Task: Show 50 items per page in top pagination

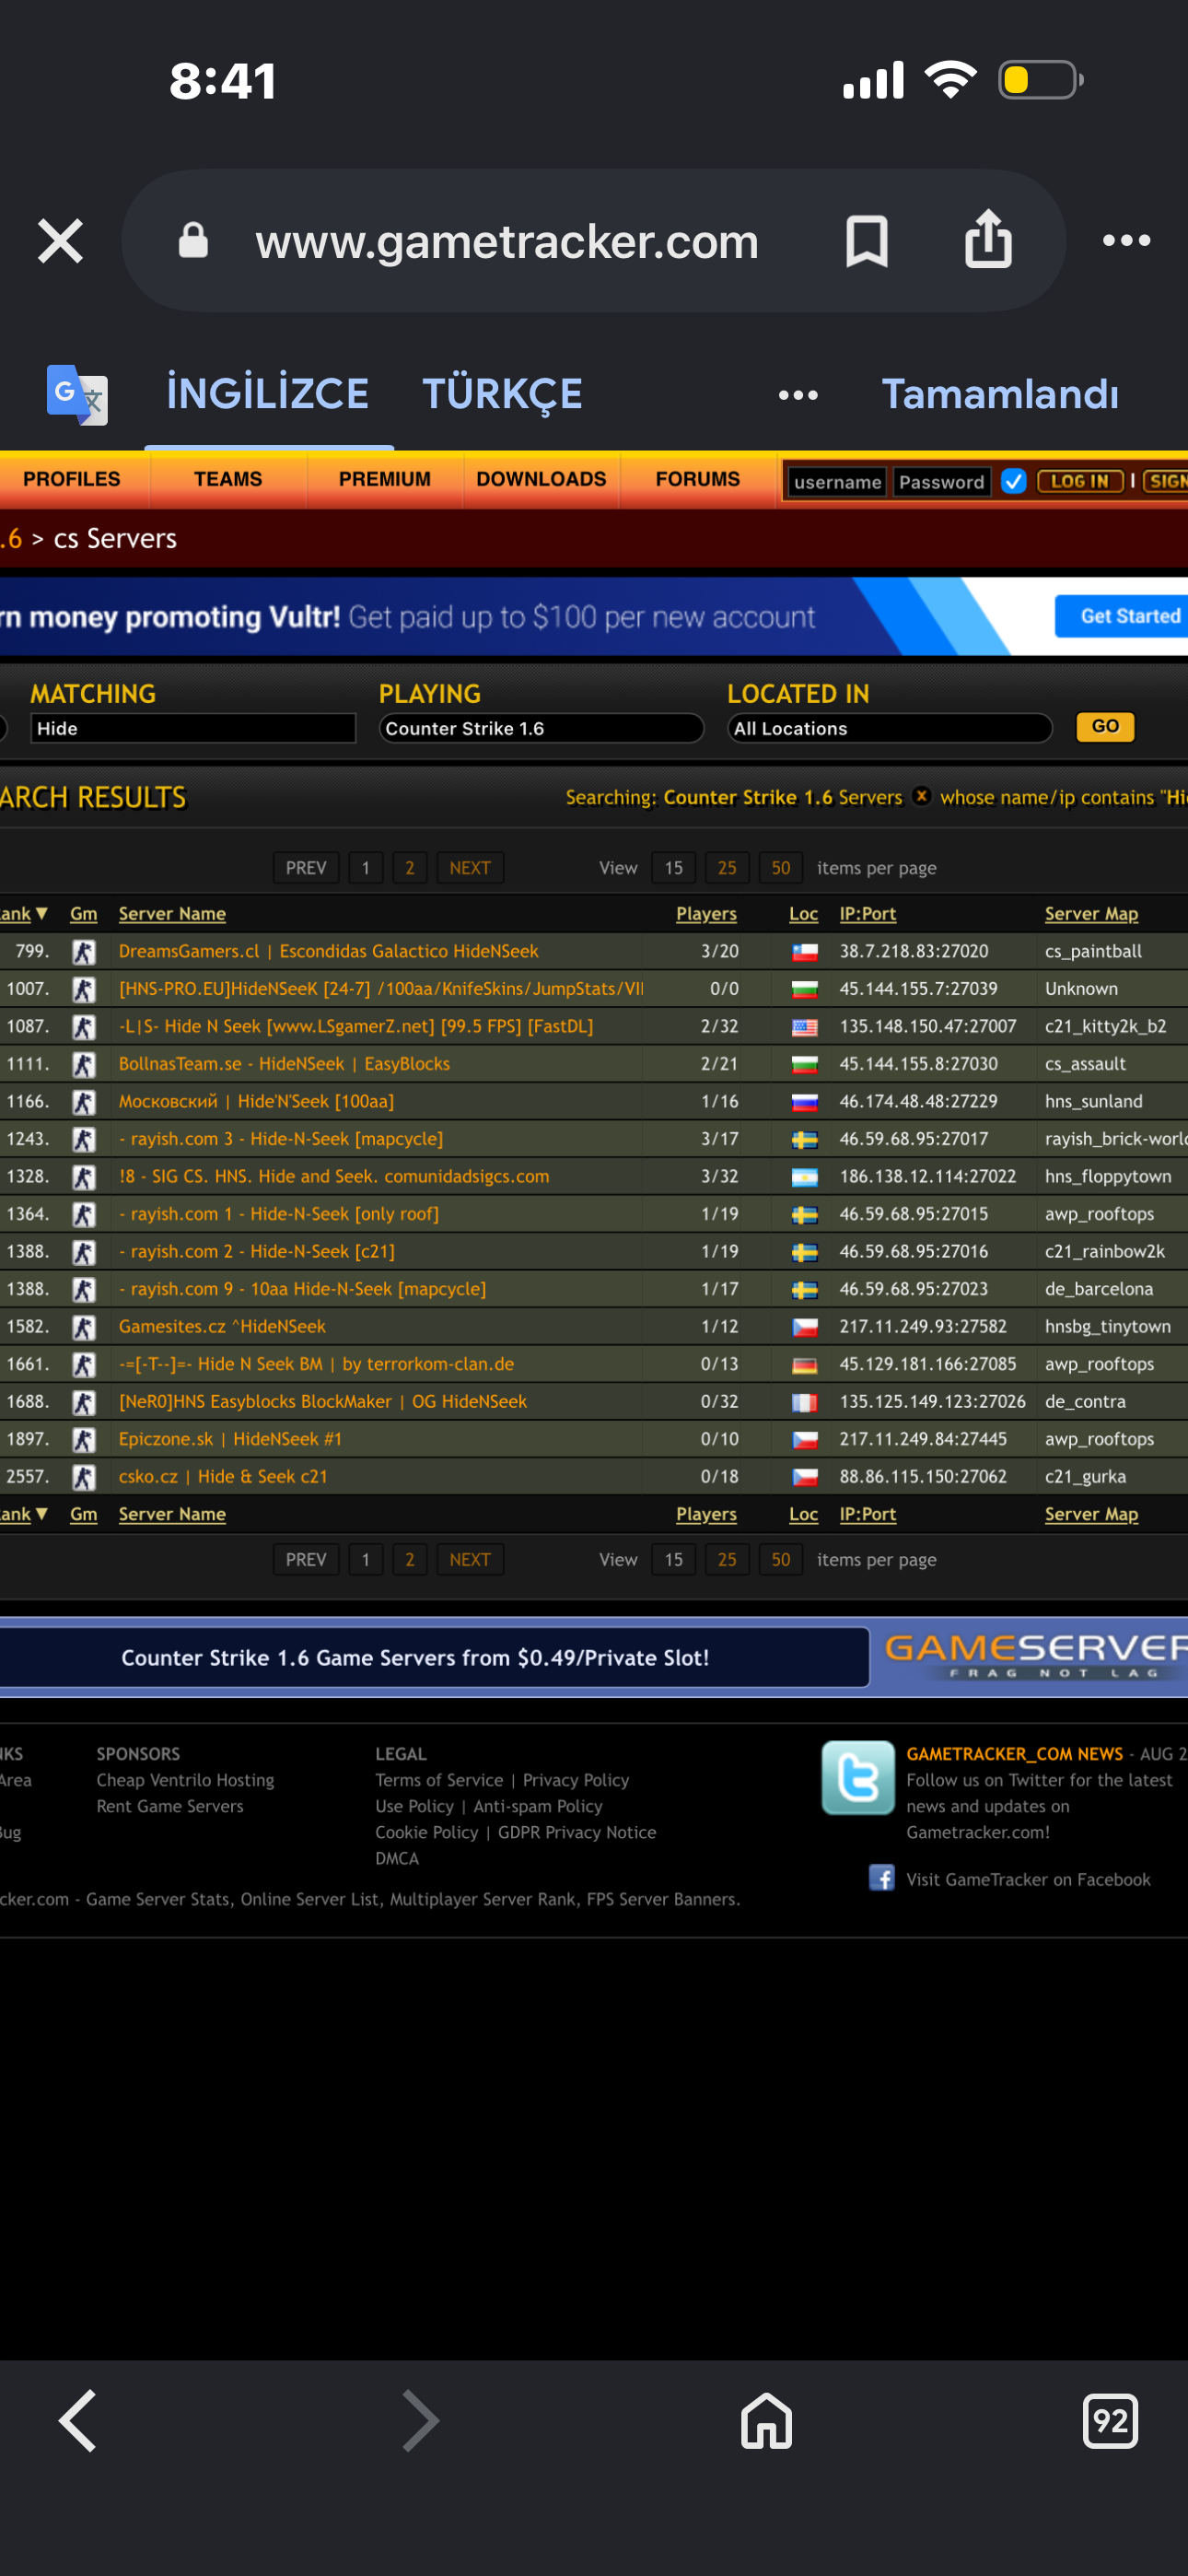Action: coord(780,867)
